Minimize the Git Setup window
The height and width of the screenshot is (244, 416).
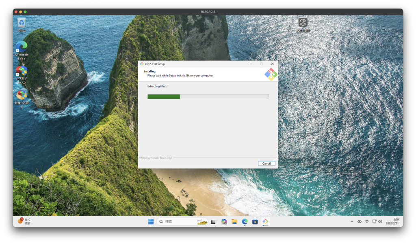[x=251, y=64]
